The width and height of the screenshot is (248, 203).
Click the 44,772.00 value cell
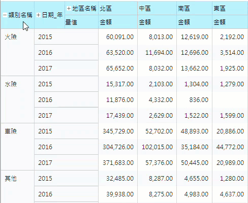coord(230,147)
